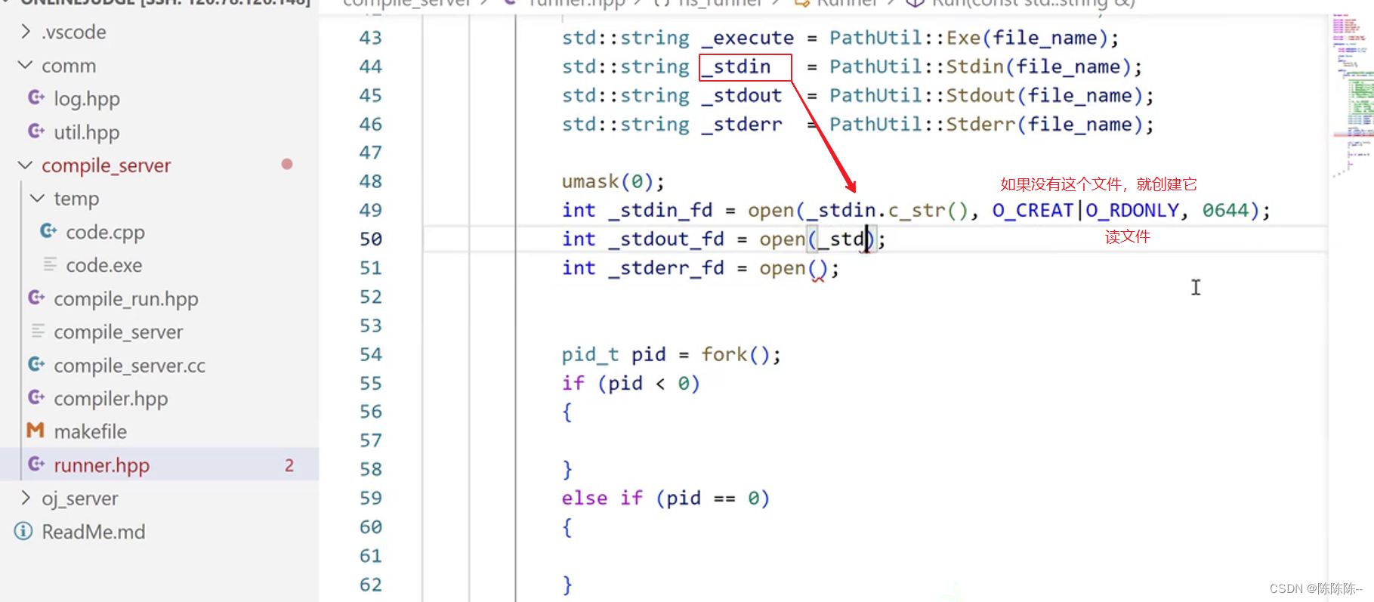This screenshot has height=602, width=1374.
Task: Click 'else if' keyword on line 59
Action: pos(602,498)
